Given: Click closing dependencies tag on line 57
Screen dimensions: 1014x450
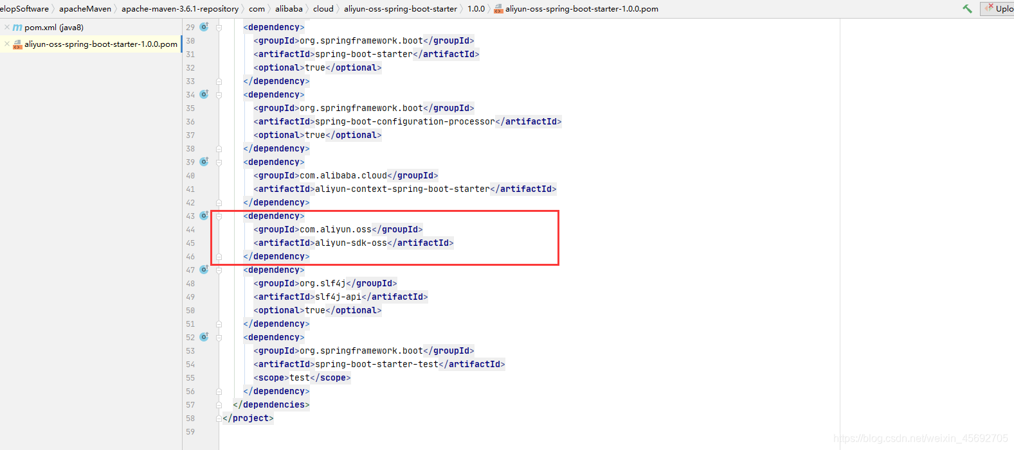Looking at the screenshot, I should [271, 404].
